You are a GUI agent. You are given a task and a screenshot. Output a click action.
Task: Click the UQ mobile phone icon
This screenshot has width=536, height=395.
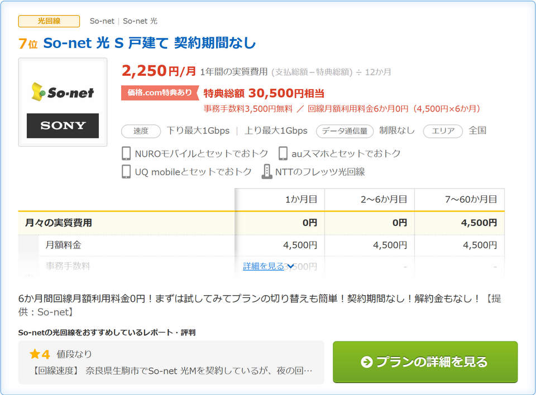(126, 172)
